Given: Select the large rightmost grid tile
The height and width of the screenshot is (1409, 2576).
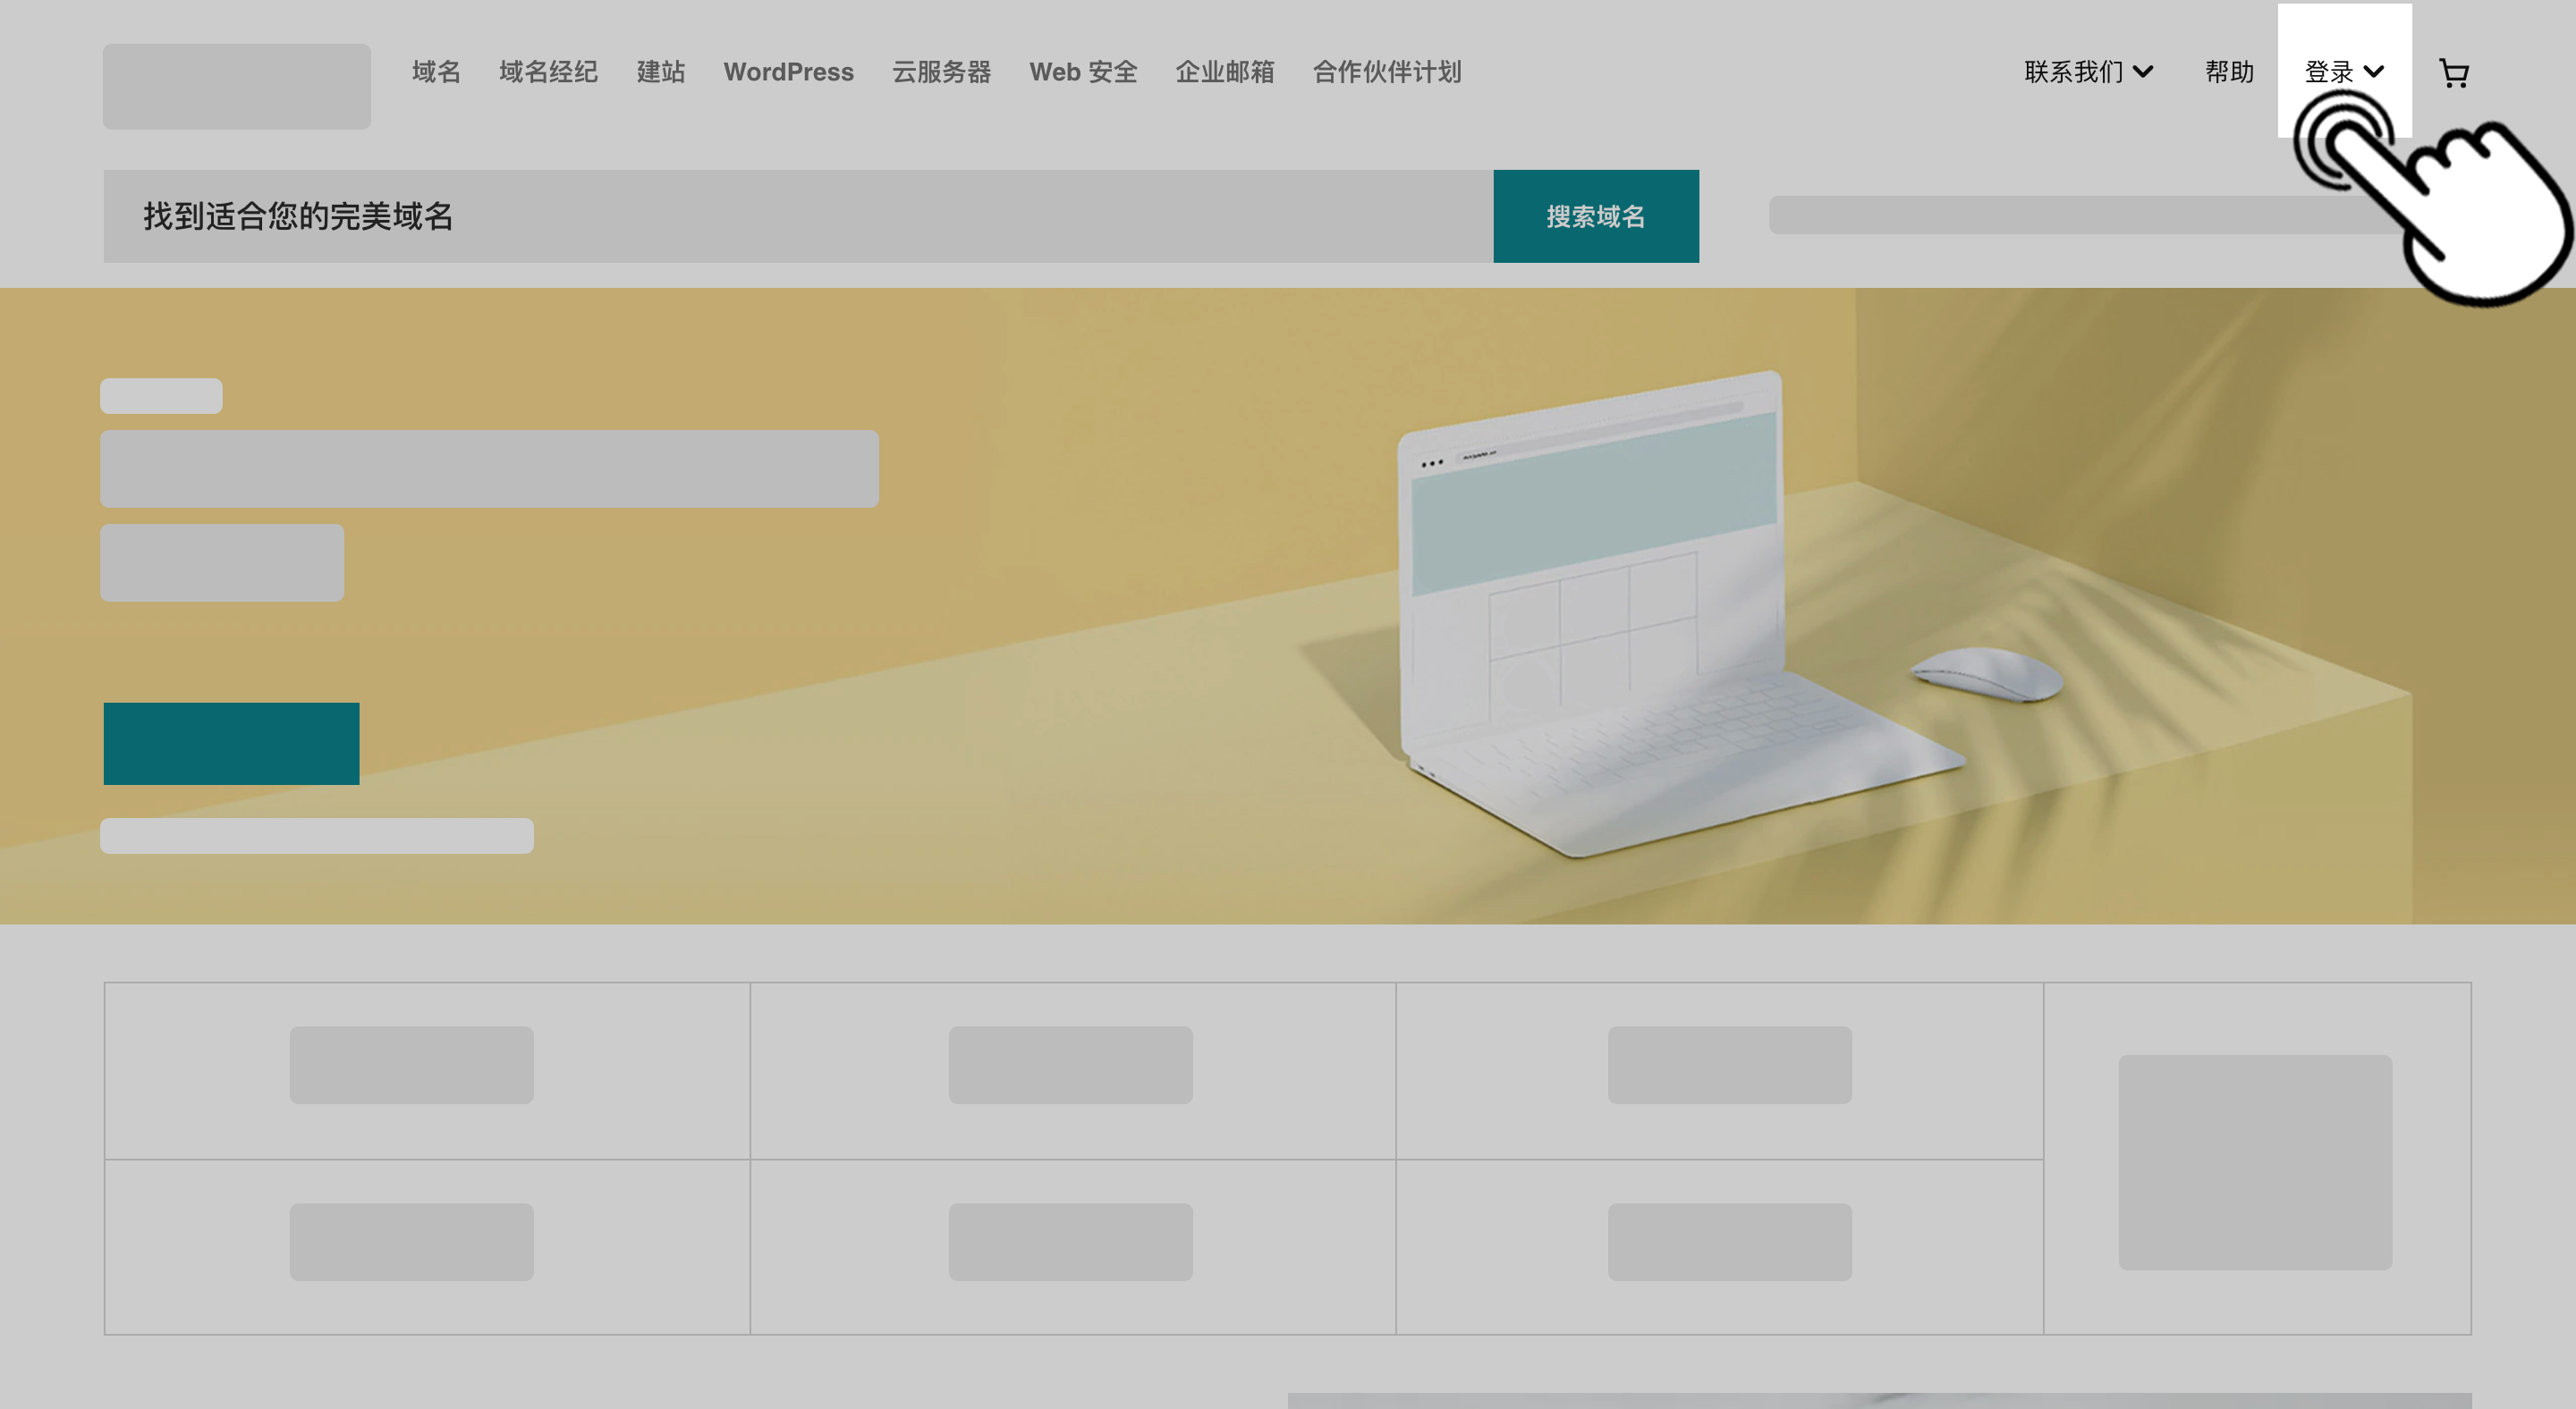Looking at the screenshot, I should click(2256, 1158).
